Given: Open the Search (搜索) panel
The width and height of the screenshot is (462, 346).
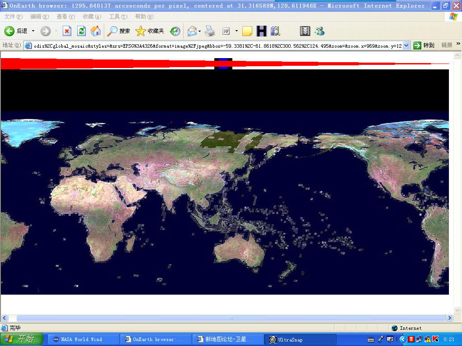Looking at the screenshot, I should 119,31.
